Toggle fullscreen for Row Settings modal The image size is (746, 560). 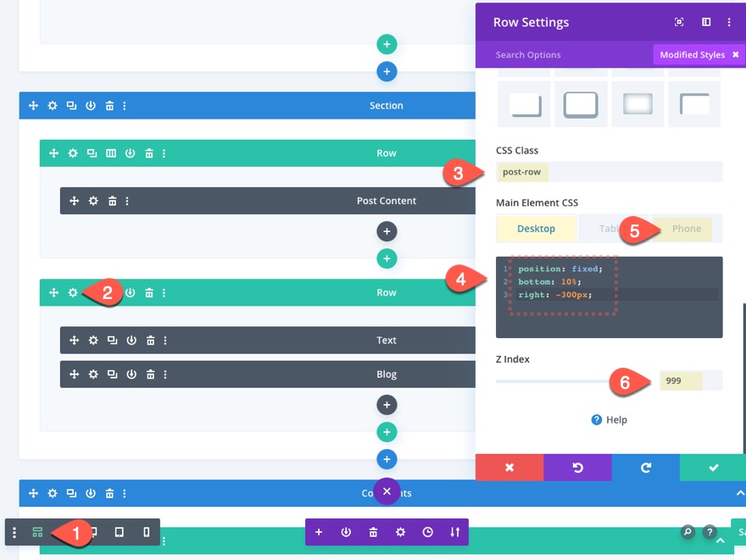click(x=679, y=22)
